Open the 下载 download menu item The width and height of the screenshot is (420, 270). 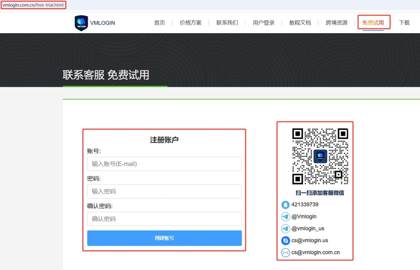[x=404, y=23]
